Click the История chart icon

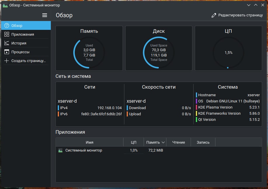pos(6,43)
